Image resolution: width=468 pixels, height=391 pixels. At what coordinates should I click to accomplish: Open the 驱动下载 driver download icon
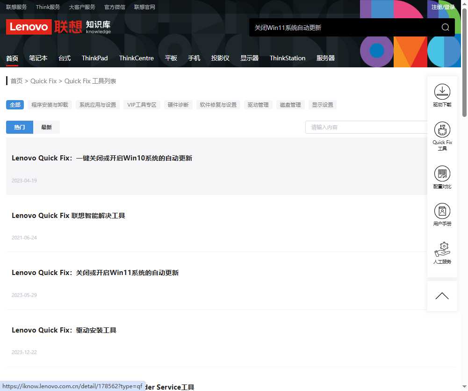442,92
